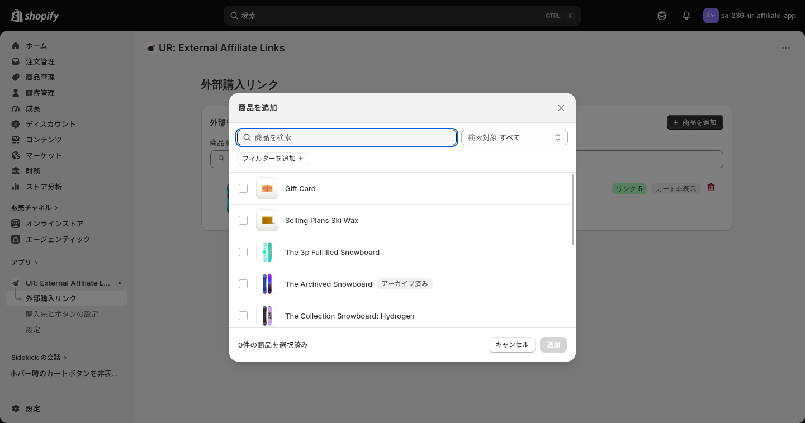Click the SA store avatar
The height and width of the screenshot is (423, 805).
711,16
